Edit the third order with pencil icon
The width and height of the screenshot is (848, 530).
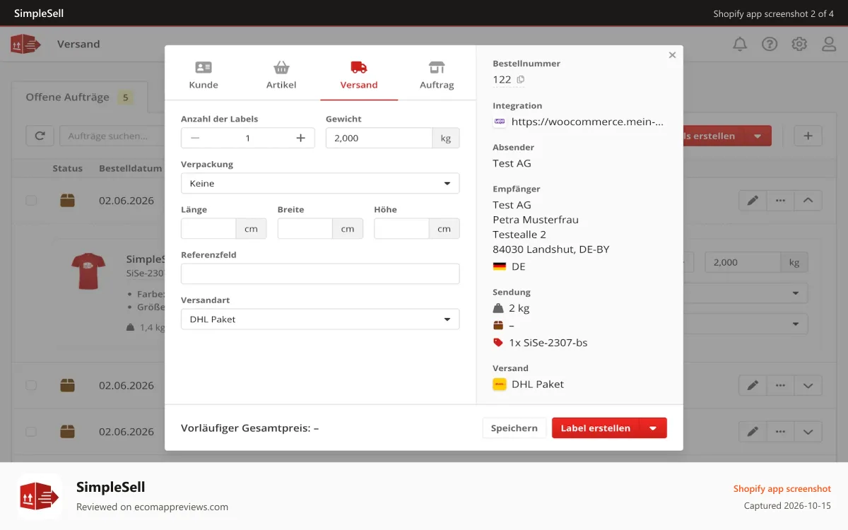[x=753, y=431]
